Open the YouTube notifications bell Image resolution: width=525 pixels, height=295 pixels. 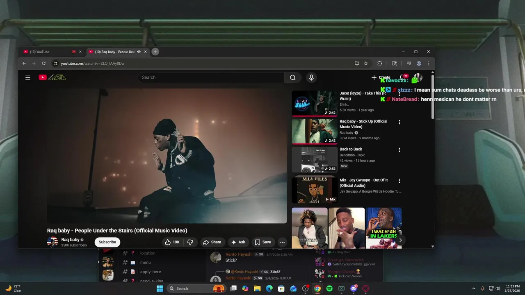[x=402, y=77]
